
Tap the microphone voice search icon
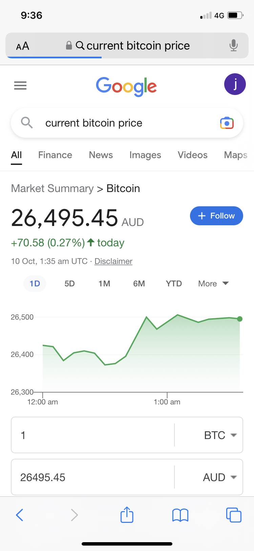coord(233,45)
